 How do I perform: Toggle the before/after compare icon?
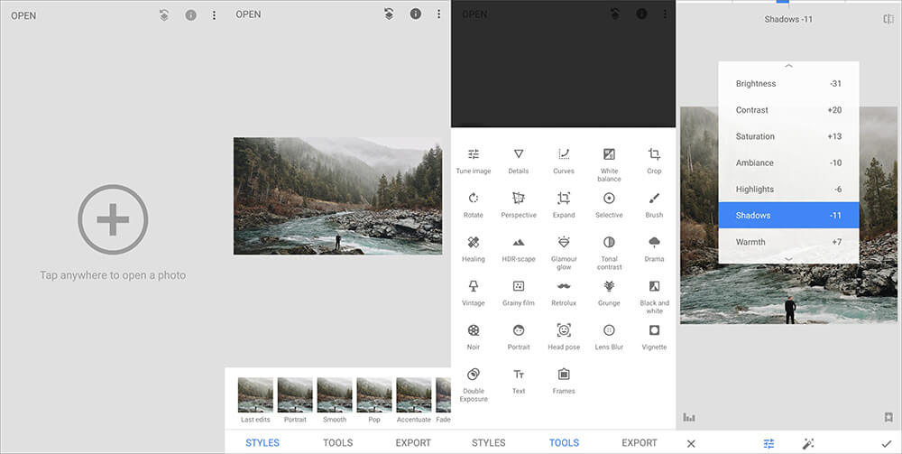[888, 19]
